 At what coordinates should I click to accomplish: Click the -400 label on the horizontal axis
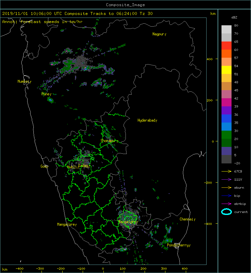(19, 269)
